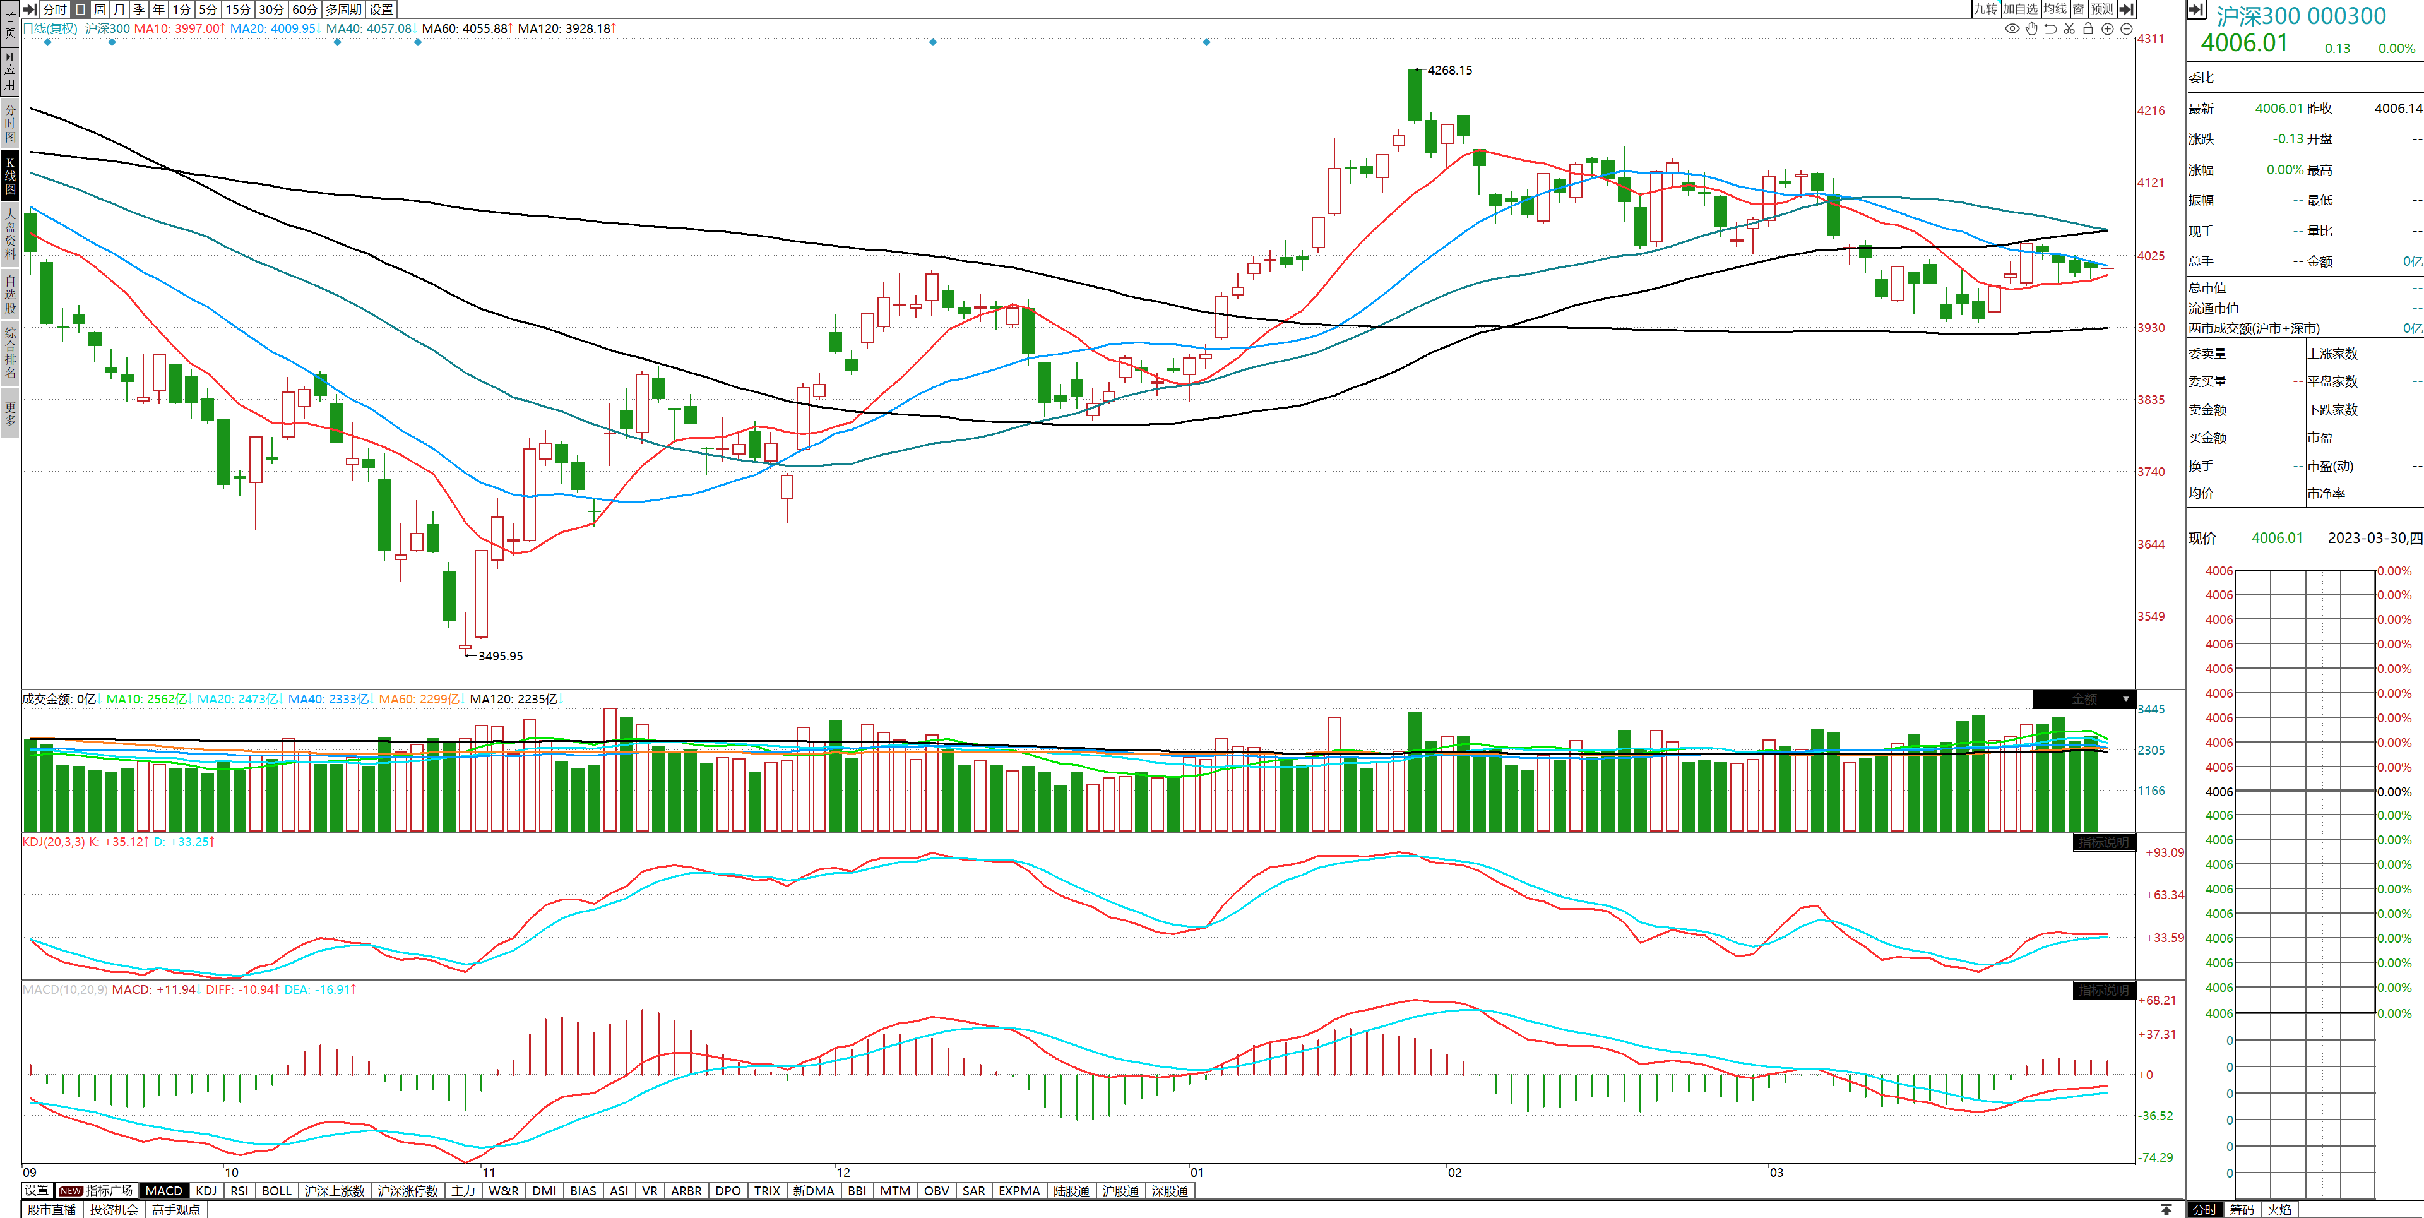The height and width of the screenshot is (1218, 2424).
Task: Click the arrow icon left of 分时 tab
Action: click(x=30, y=9)
